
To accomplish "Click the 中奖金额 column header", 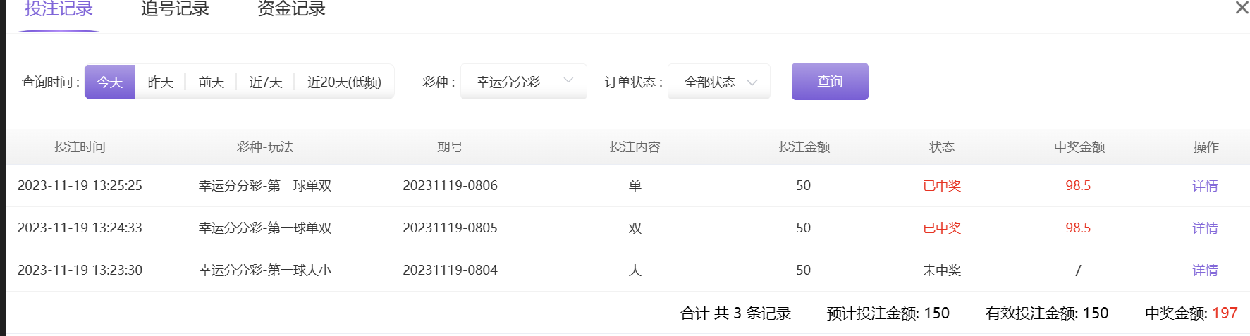I will 1079,147.
